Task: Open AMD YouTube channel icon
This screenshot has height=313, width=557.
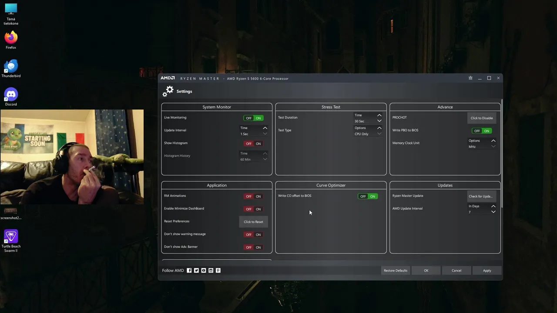Action: point(204,270)
